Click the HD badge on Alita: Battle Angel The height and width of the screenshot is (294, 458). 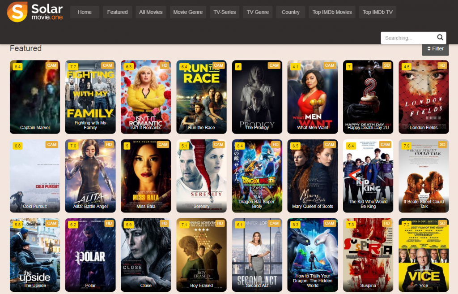[x=109, y=144]
